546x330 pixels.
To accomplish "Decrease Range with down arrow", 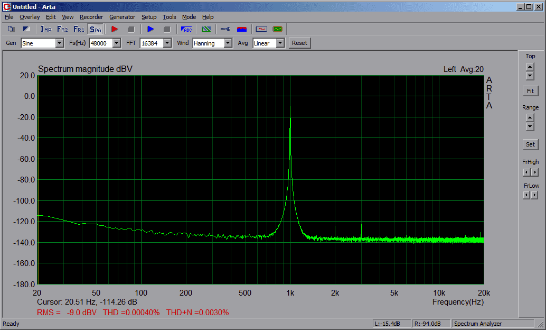I will click(530, 127).
